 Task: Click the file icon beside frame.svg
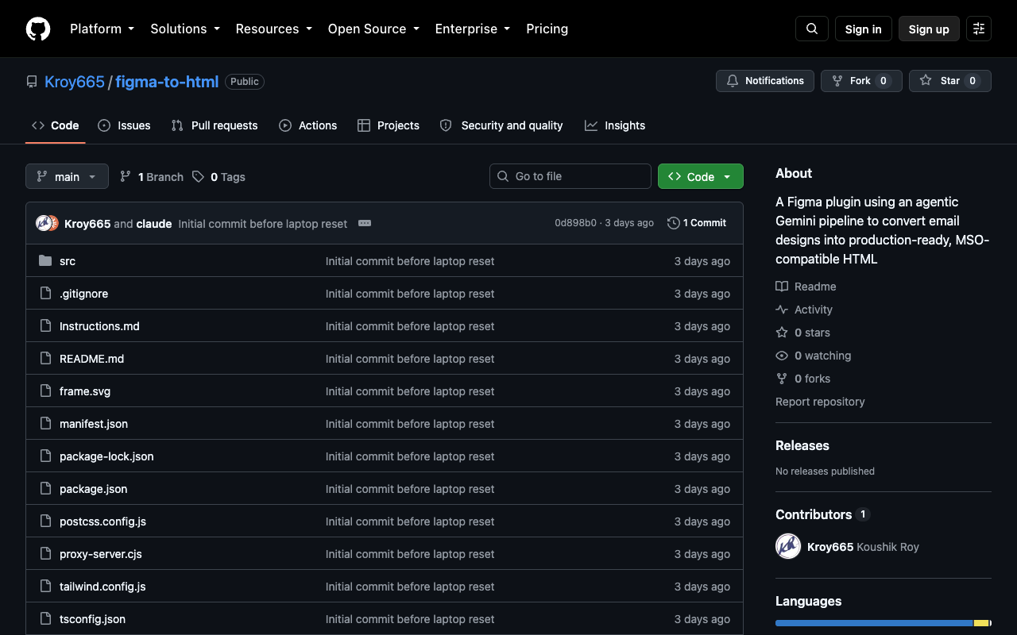(x=45, y=391)
